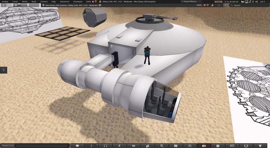The width and height of the screenshot is (270, 148).
Task: Go back with the navigation back arrow
Action: 3,5
